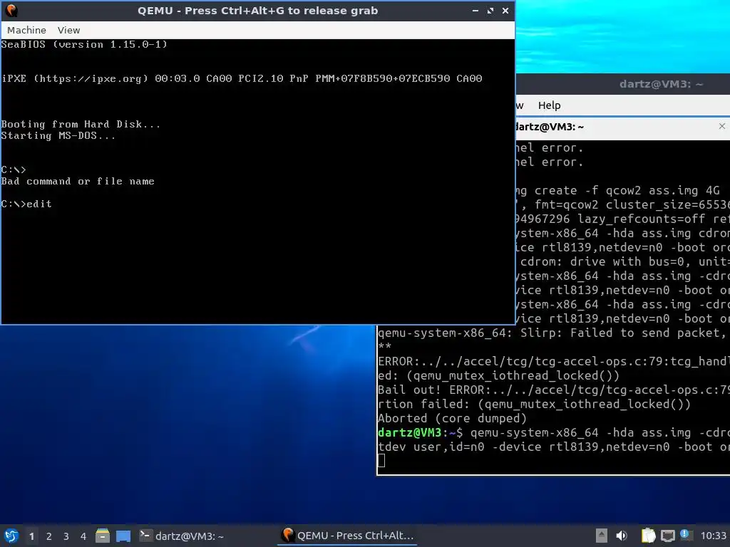Open the volume control tray icon
Viewport: 730px width, 547px height.
click(x=622, y=536)
